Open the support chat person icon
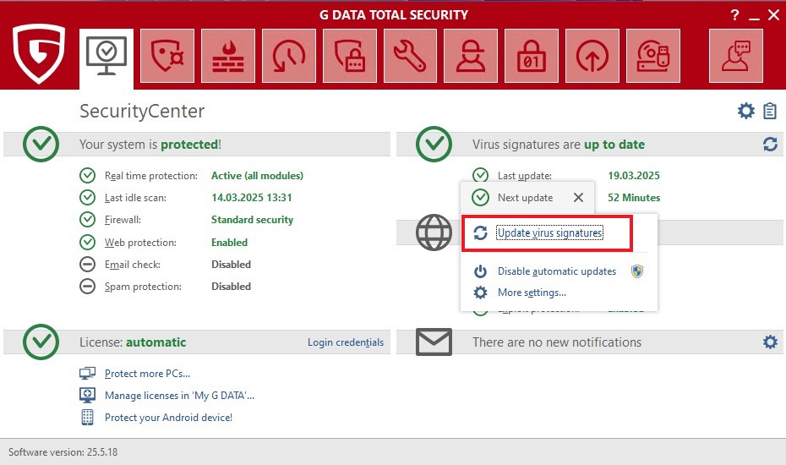 [736, 56]
